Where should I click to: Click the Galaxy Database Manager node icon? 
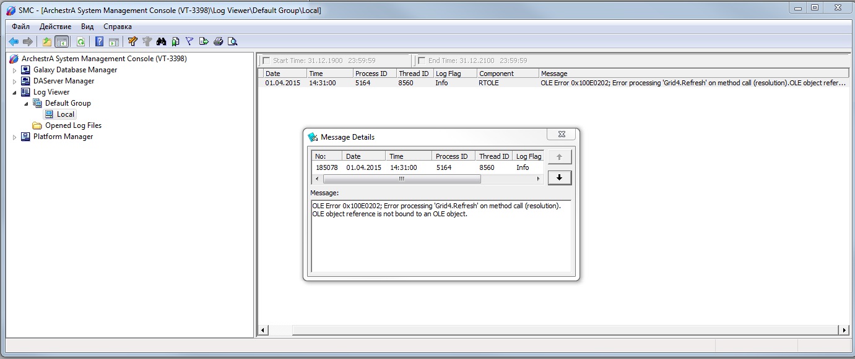coord(25,70)
